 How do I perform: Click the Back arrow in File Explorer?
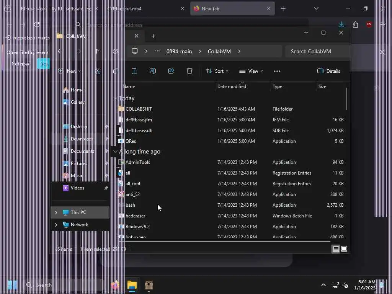point(60,51)
